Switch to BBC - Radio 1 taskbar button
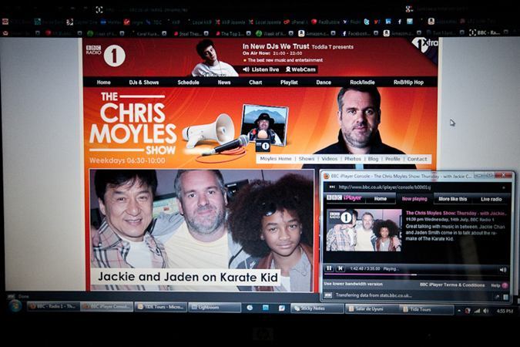Image resolution: width=520 pixels, height=347 pixels. tap(53, 306)
